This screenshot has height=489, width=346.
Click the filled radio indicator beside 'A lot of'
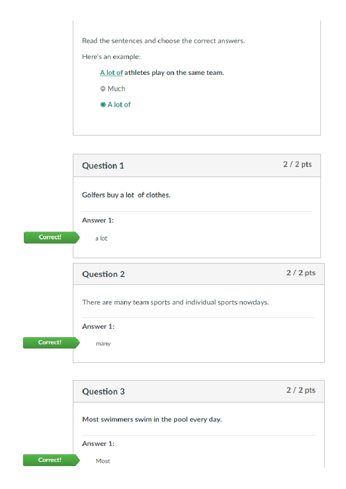point(104,104)
